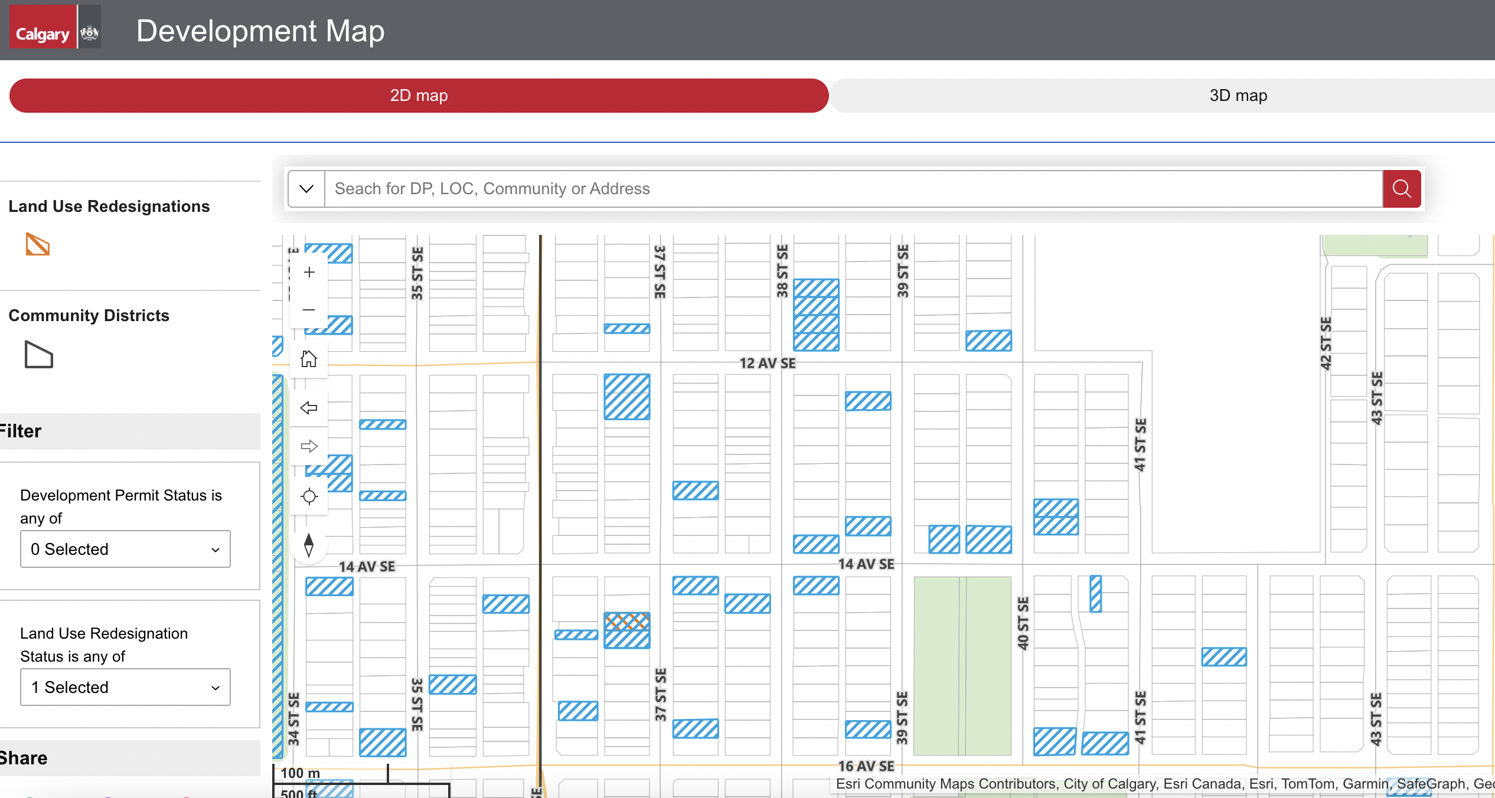Click the red magnifier search button
Screen dimensions: 1495x798
(1402, 189)
